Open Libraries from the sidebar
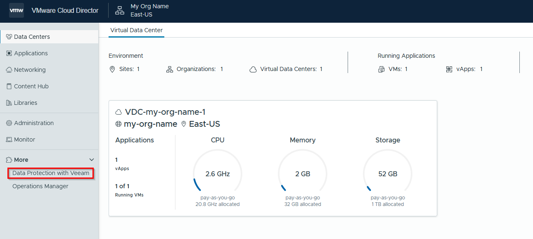 pos(49,103)
